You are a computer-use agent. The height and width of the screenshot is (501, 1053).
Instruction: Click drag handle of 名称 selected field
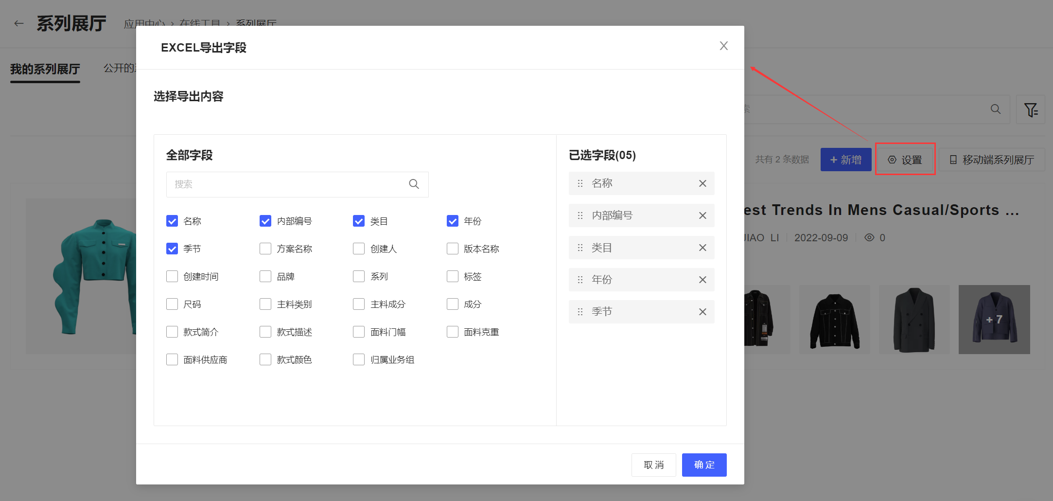pos(580,183)
